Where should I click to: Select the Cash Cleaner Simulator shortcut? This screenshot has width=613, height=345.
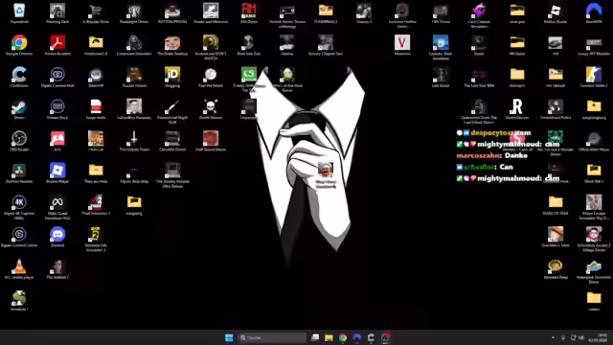click(479, 14)
